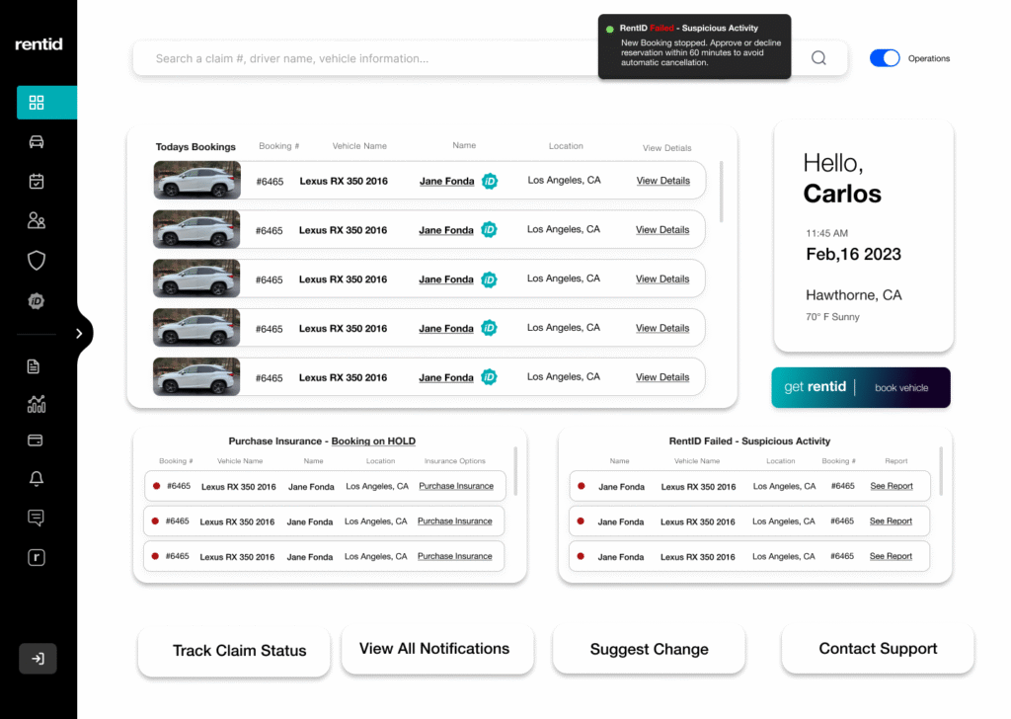Screen dimensions: 1011x719
Task: Open the notification bell icon in sidebar
Action: tap(37, 479)
